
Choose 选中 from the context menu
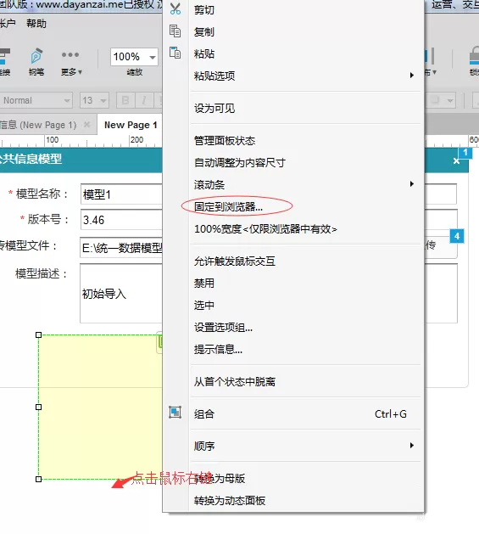tap(293, 305)
